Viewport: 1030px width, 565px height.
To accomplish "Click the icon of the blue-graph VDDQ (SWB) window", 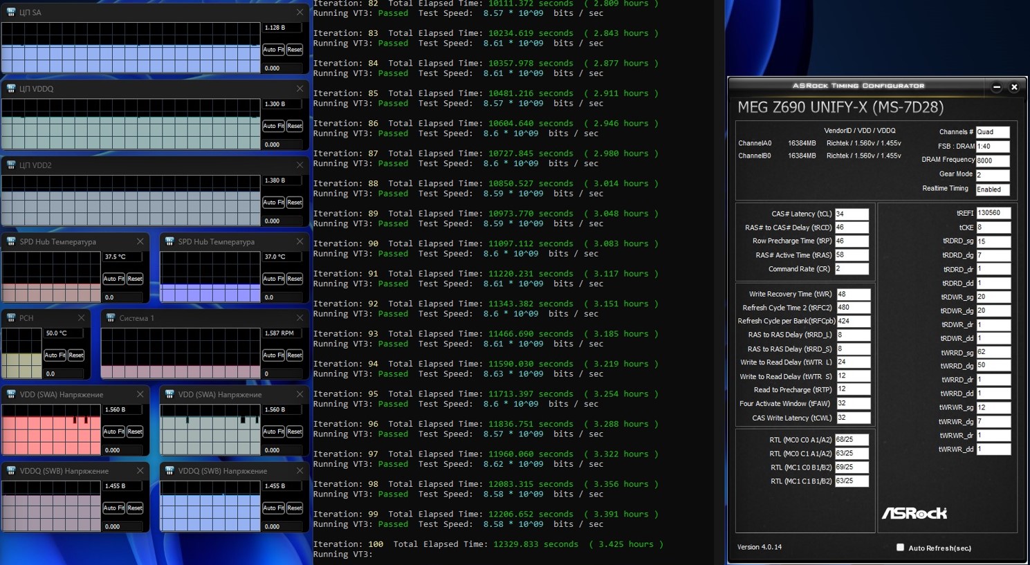I will [169, 471].
